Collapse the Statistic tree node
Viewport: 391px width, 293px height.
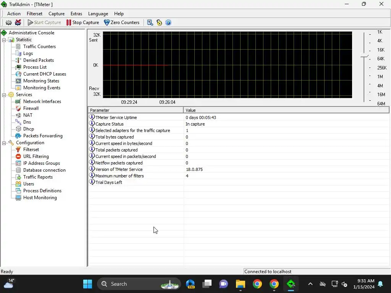(4, 40)
